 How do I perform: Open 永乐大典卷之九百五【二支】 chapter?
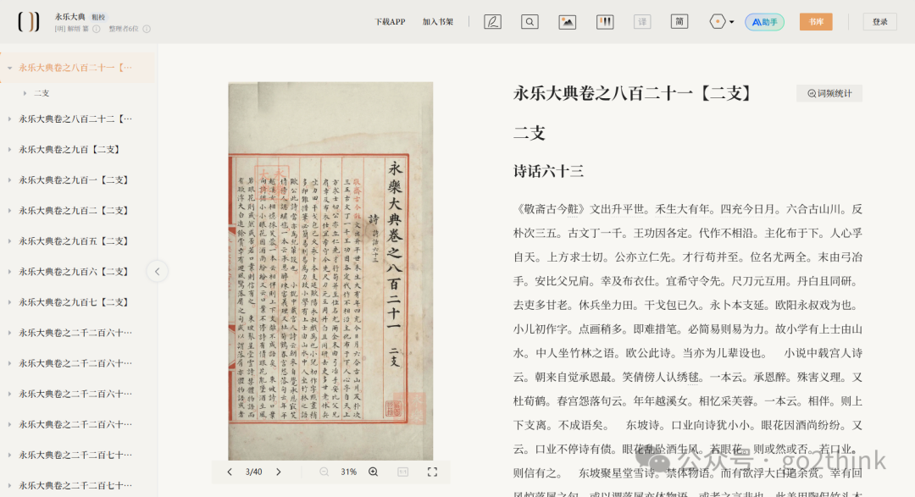pos(75,241)
